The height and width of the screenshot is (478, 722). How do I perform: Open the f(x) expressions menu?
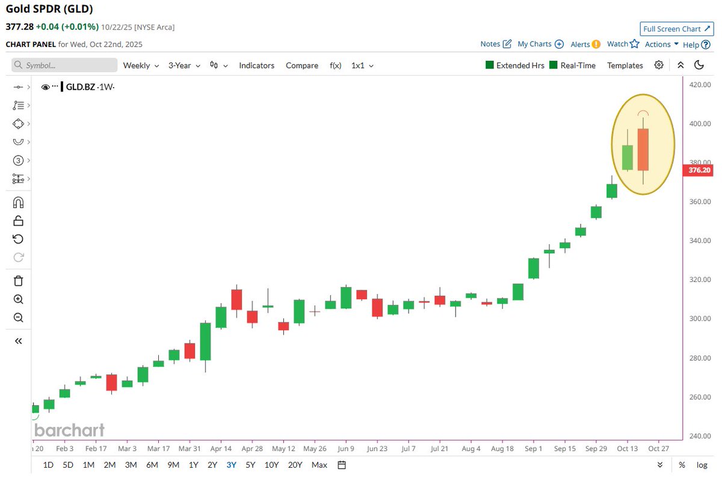[335, 66]
